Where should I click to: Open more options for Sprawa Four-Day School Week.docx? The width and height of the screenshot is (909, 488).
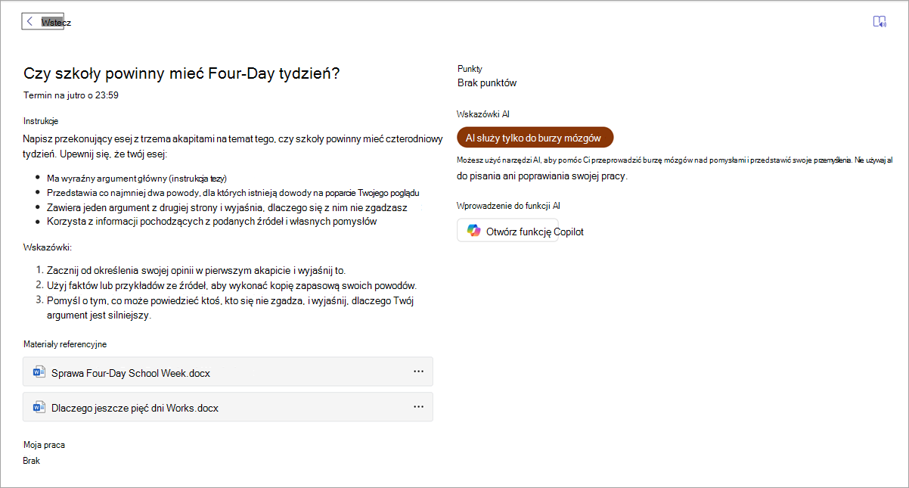418,371
